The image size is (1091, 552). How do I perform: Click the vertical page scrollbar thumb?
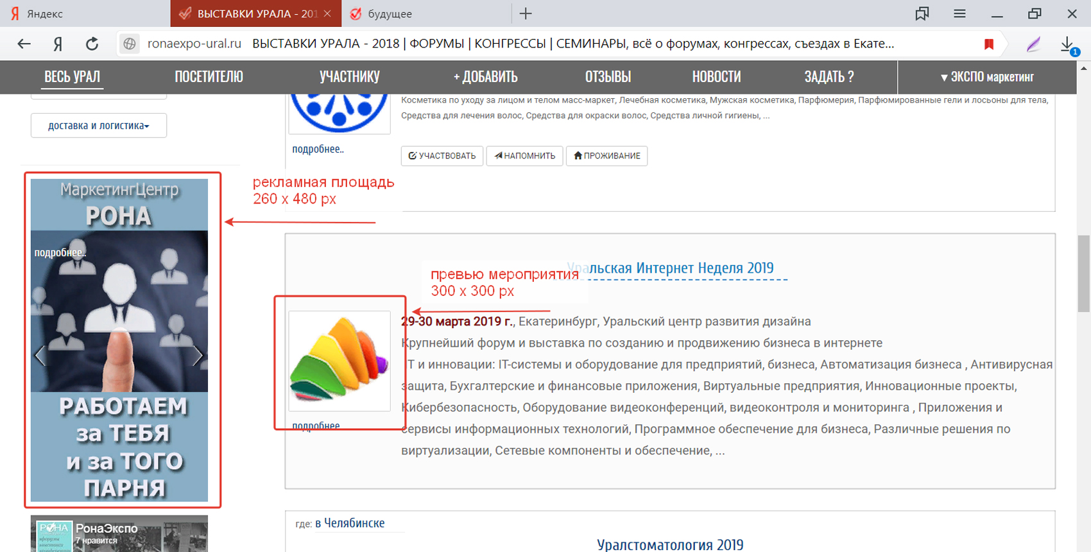click(x=1083, y=273)
